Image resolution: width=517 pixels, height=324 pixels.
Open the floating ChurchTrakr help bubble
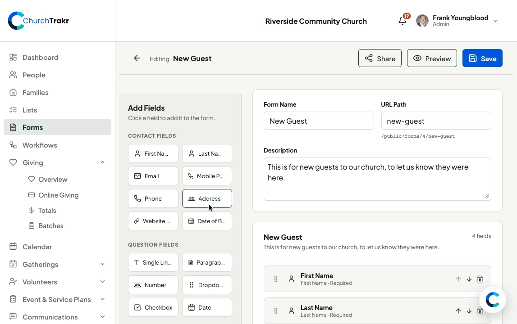(493, 300)
